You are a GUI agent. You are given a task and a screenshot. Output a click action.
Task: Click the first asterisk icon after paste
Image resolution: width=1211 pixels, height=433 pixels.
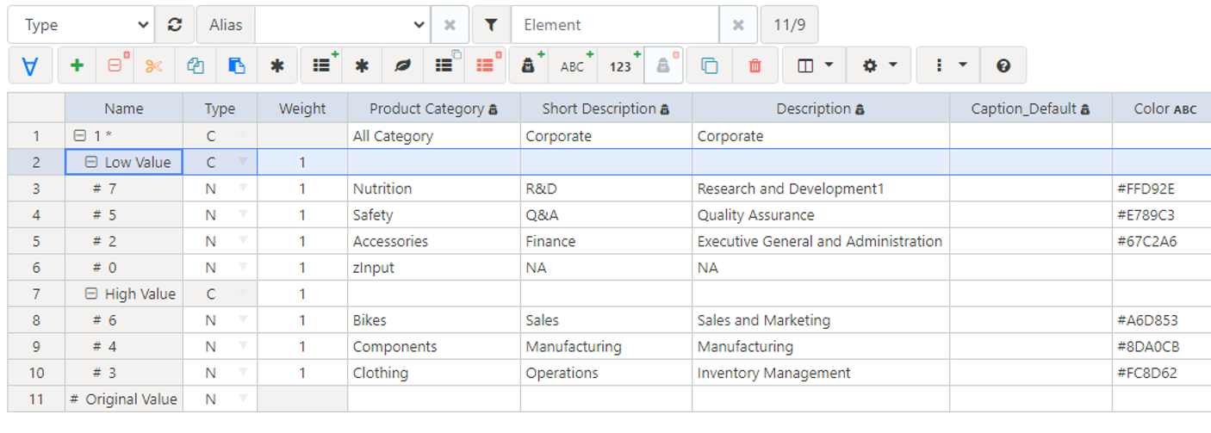[x=276, y=65]
